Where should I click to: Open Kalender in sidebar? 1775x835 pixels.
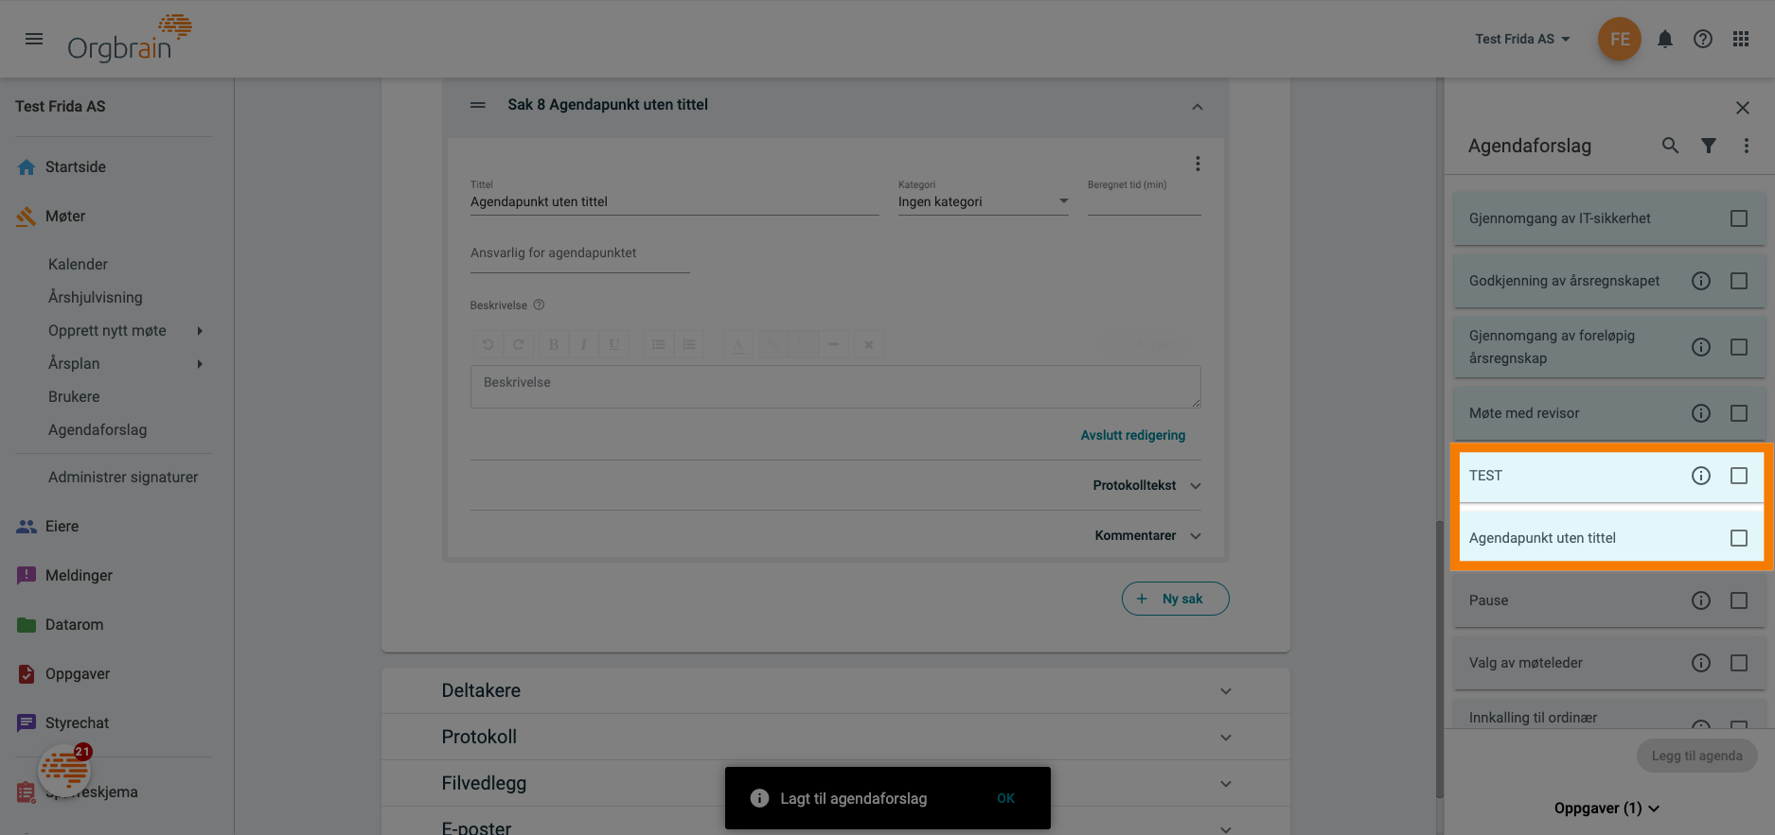[78, 265]
